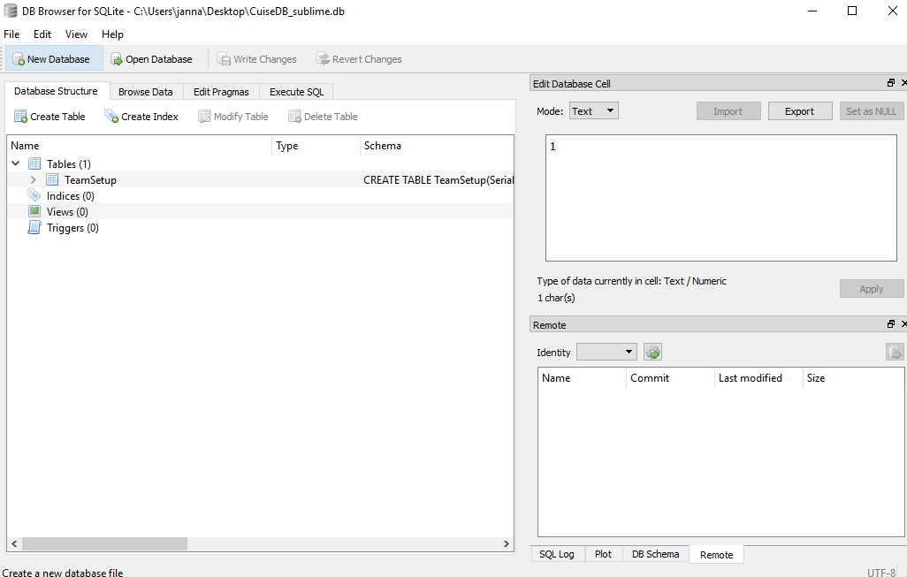Click the 'Tables (1)' label text
907x577 pixels.
[x=69, y=164]
